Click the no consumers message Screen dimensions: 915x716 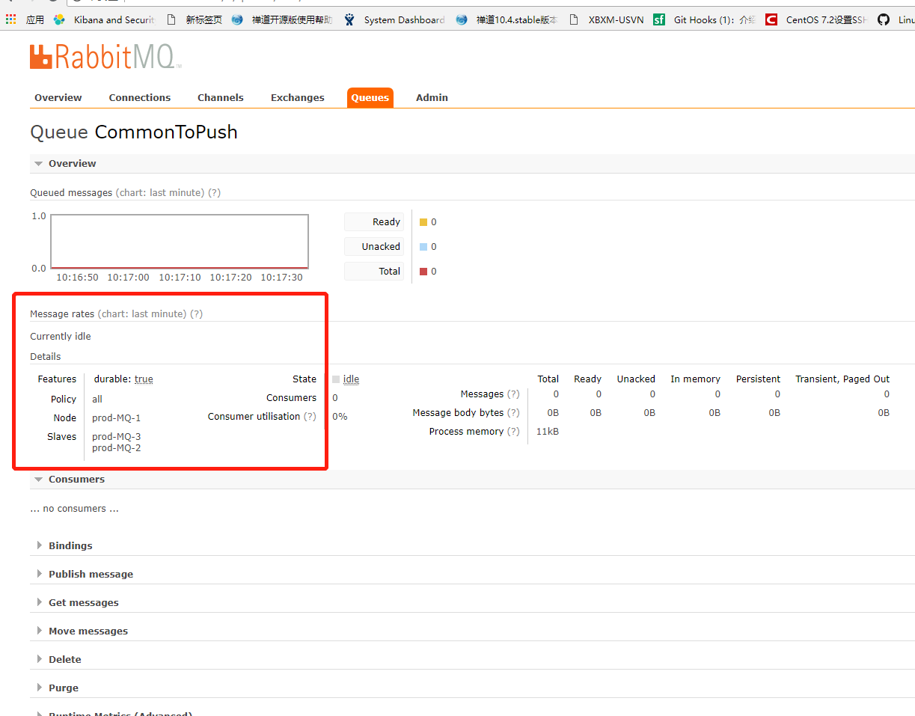74,508
